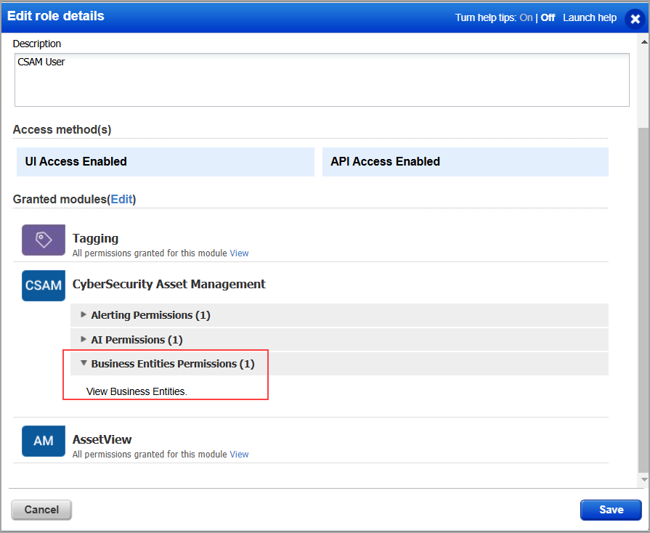Toggle UI Access Enabled box
This screenshot has height=533, width=650.
(166, 162)
